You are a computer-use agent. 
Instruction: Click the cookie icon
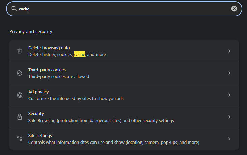(20, 73)
